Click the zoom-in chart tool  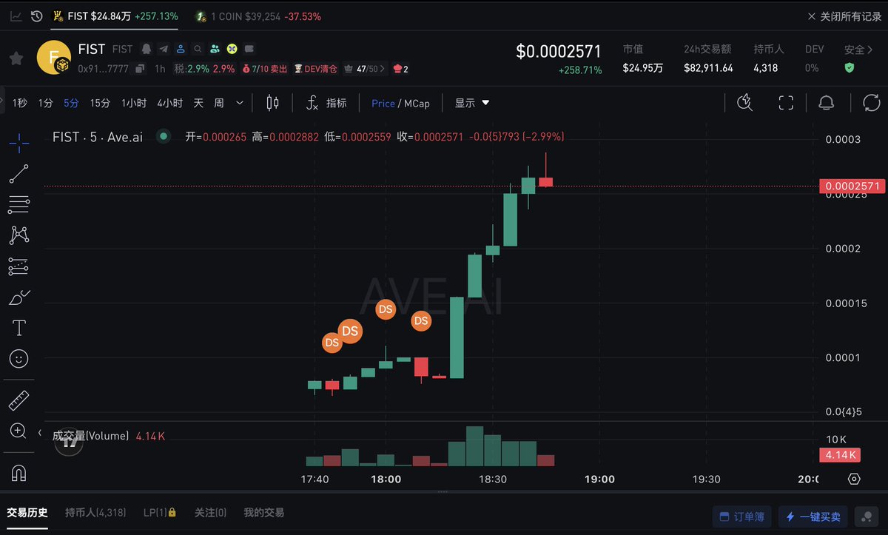click(x=18, y=431)
